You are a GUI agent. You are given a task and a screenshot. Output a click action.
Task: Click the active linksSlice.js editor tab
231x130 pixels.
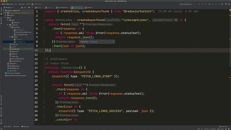click(77, 7)
